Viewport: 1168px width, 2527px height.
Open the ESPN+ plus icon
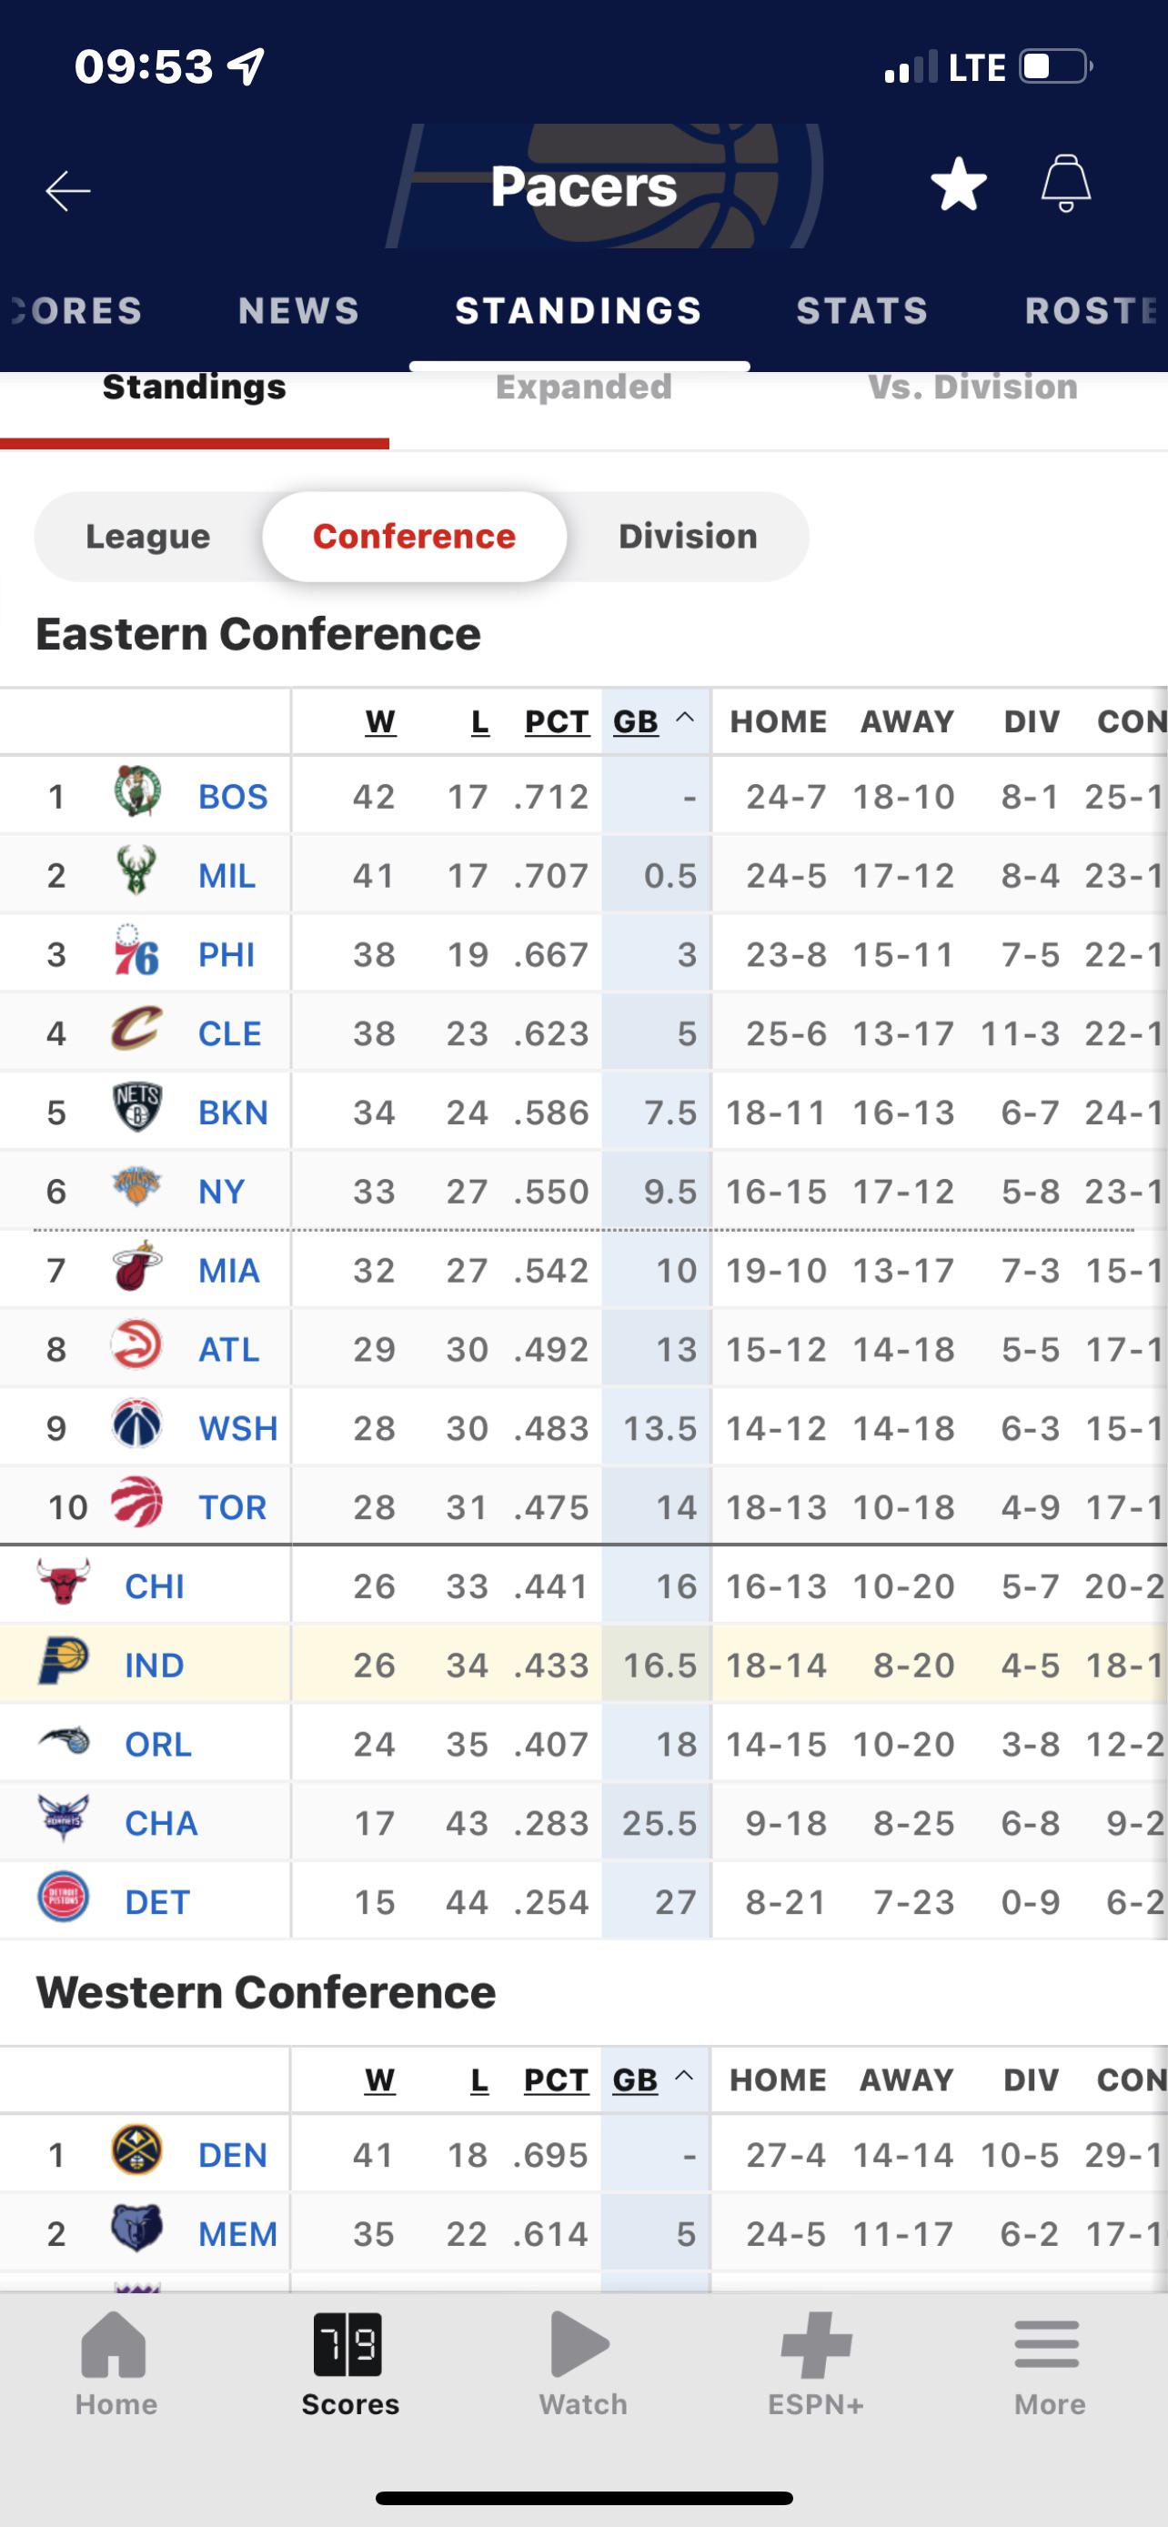point(816,2343)
